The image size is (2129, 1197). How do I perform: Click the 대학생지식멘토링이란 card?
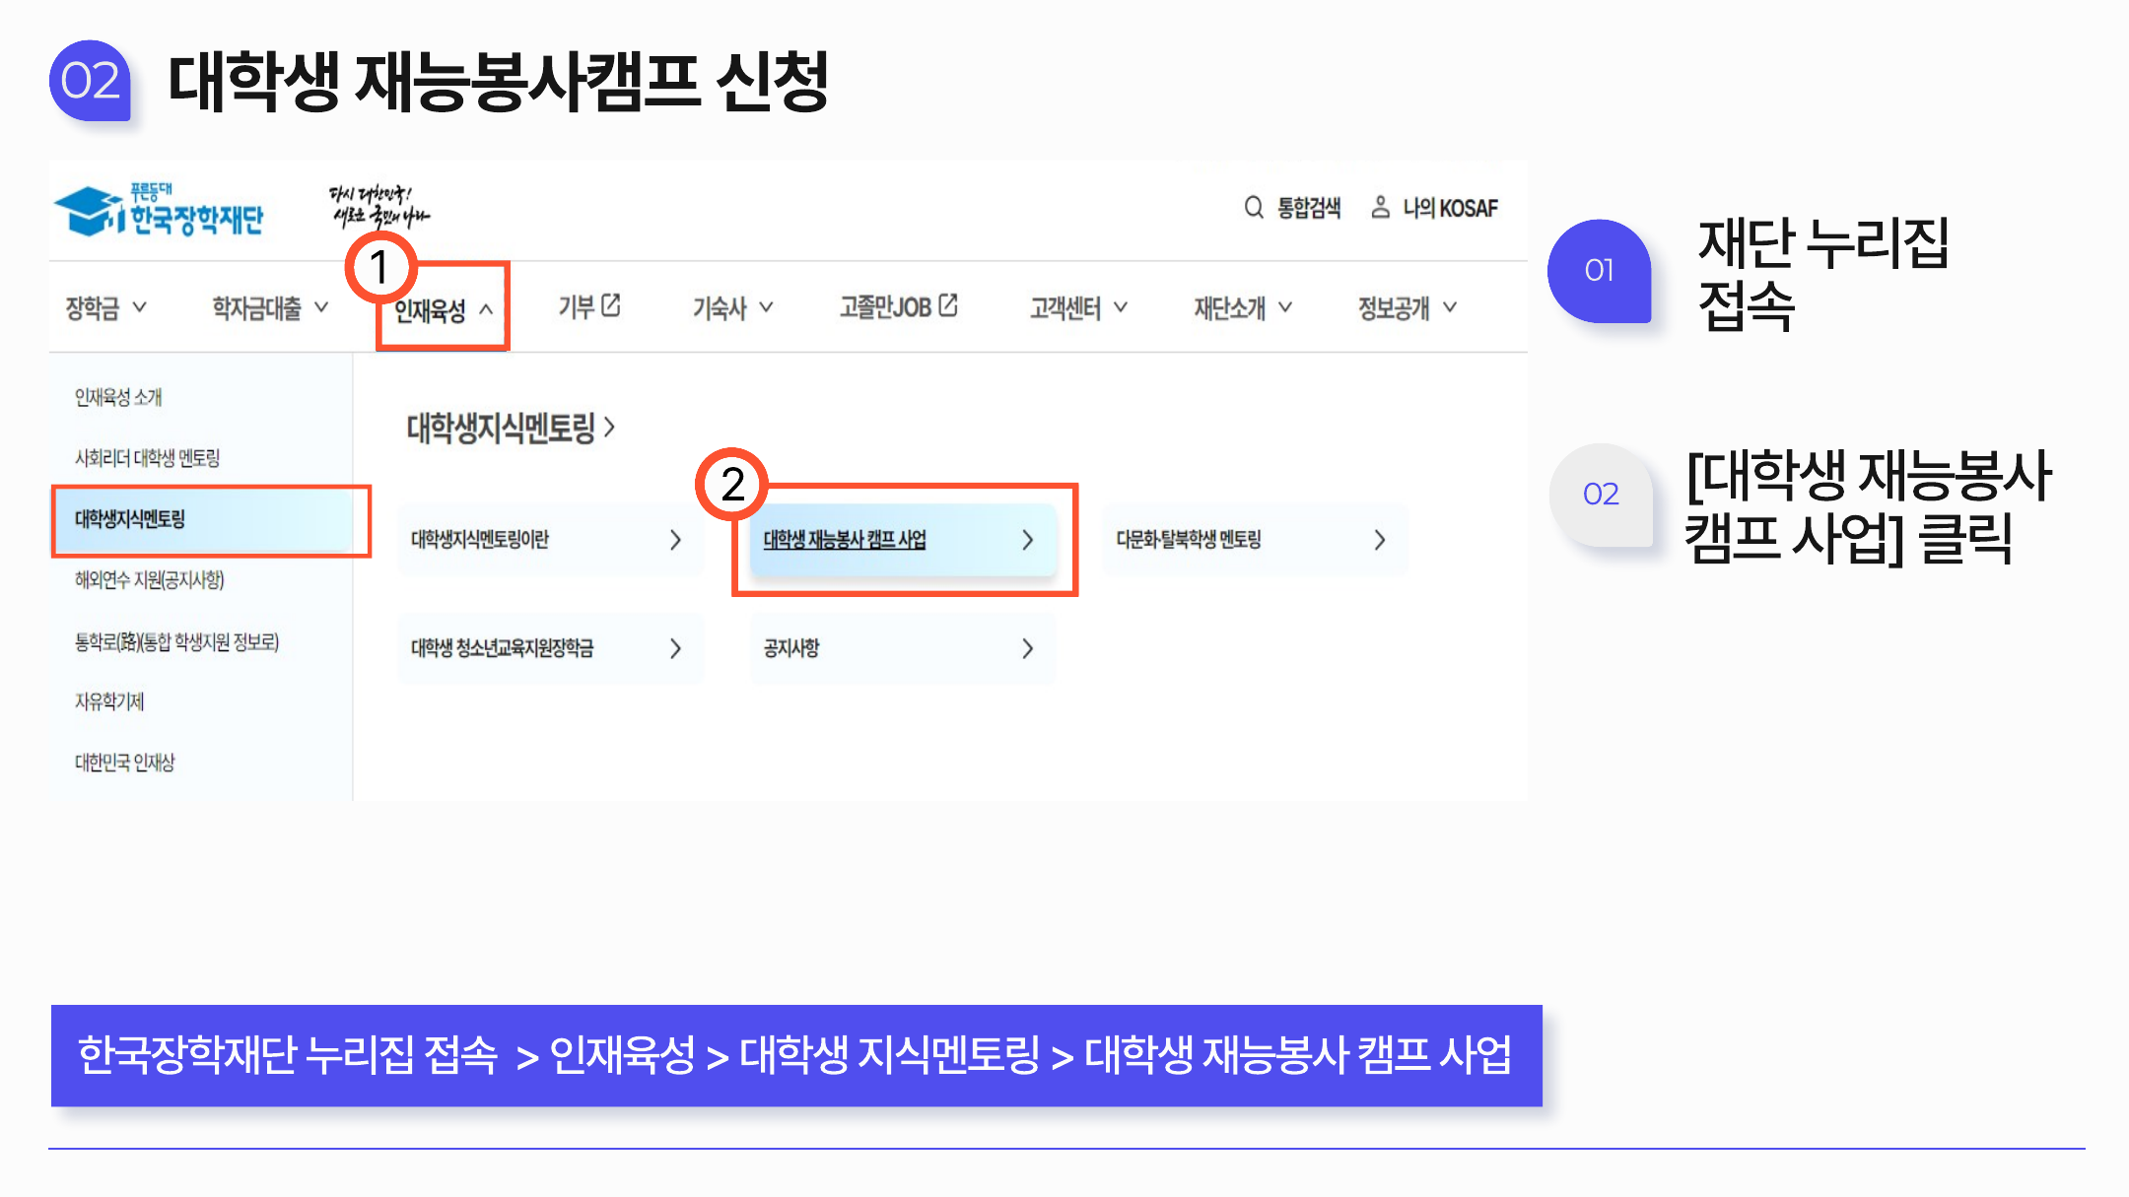coord(550,540)
